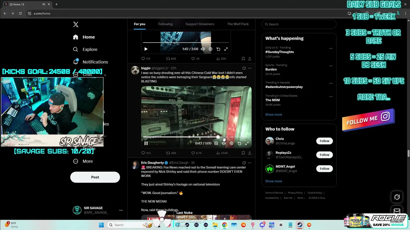Open the #SundayThoughts trending topic

(280, 52)
